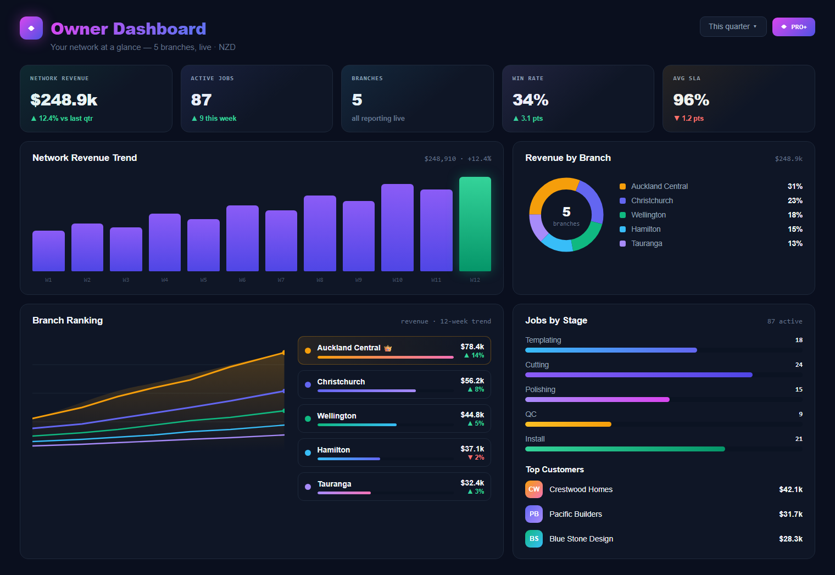The height and width of the screenshot is (575, 835).
Task: Select the Wellington ranking row
Action: [x=394, y=418]
